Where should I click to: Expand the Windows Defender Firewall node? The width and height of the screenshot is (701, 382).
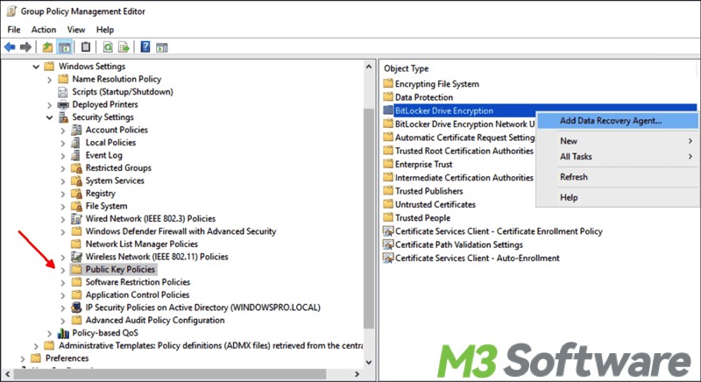pyautogui.click(x=63, y=232)
